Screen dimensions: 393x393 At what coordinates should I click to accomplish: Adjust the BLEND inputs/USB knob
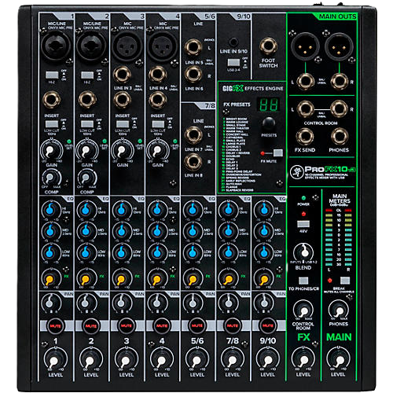click(x=304, y=252)
